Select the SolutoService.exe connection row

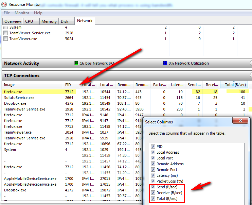point(19,98)
